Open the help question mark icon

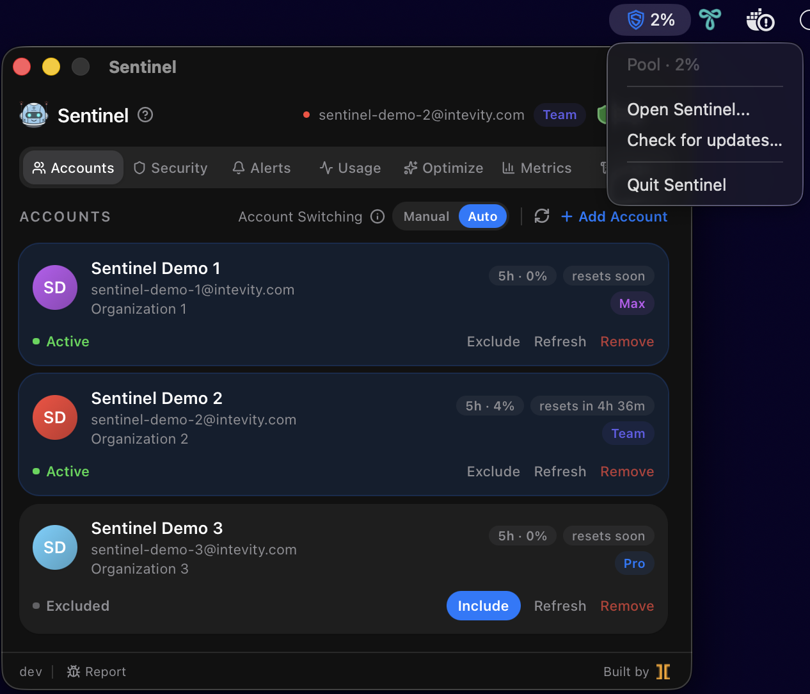pyautogui.click(x=145, y=115)
